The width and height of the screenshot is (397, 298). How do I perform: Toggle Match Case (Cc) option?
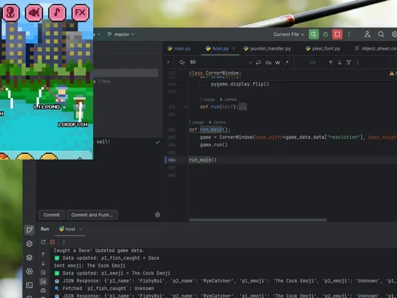click(x=269, y=63)
